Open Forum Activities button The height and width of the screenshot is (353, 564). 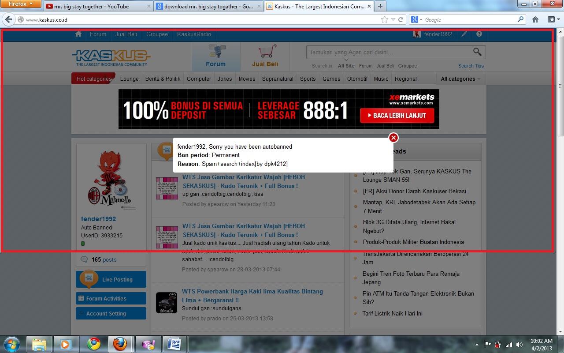click(x=111, y=298)
